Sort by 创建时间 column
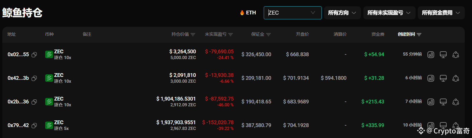472x138 pixels. [x=409, y=34]
